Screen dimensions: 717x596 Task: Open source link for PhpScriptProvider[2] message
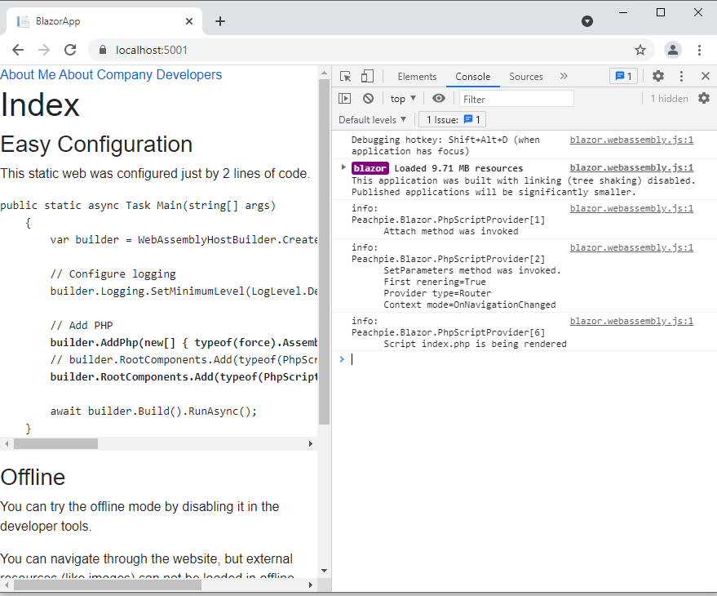(x=631, y=247)
